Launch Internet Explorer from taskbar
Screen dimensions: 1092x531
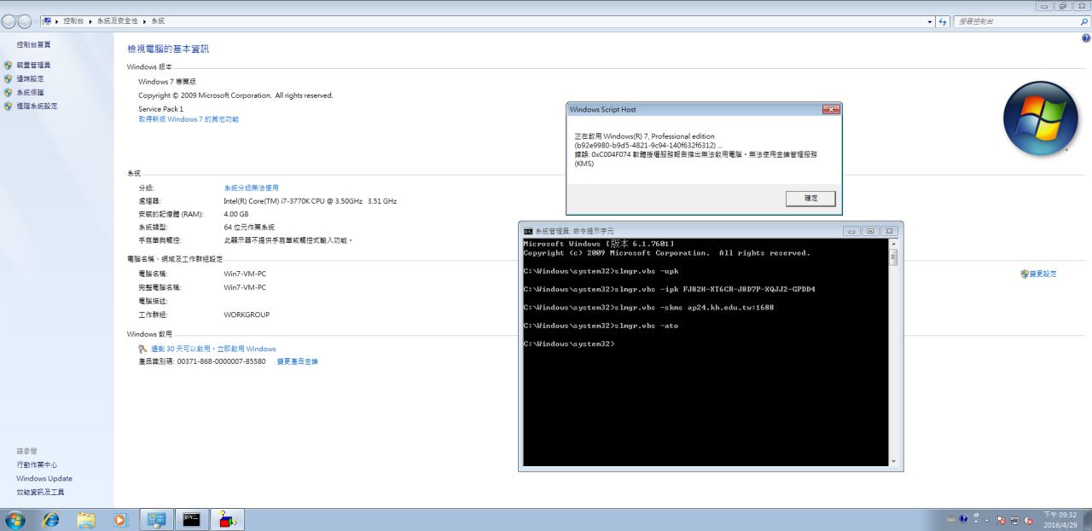coord(51,519)
